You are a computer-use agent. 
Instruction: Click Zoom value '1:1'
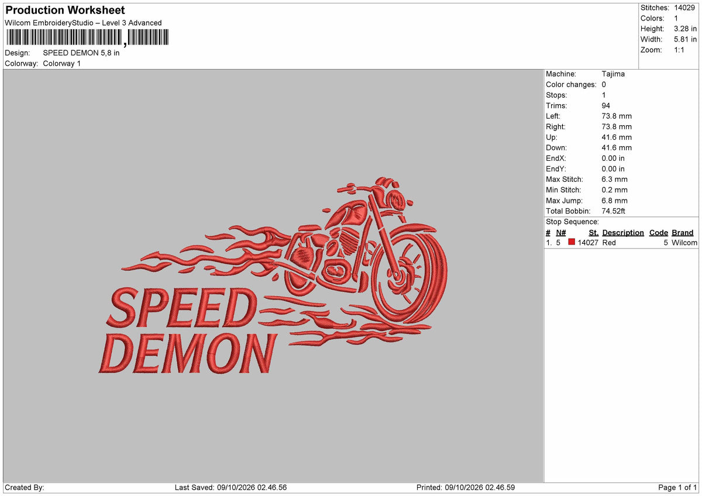pos(680,50)
